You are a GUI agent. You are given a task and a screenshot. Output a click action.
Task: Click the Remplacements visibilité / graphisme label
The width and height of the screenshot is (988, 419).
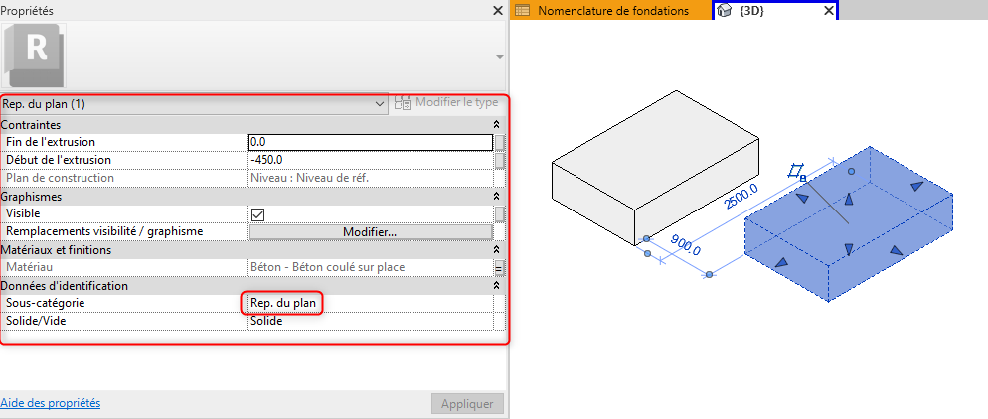104,231
